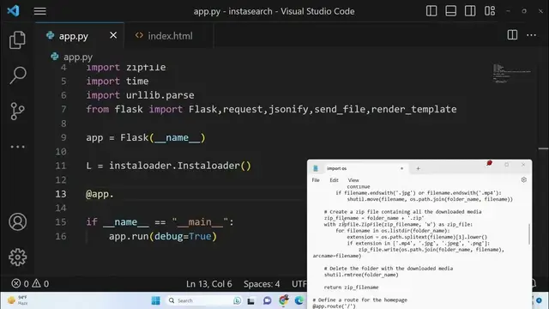Open the Windows Start button
The image size is (549, 309).
(155, 300)
